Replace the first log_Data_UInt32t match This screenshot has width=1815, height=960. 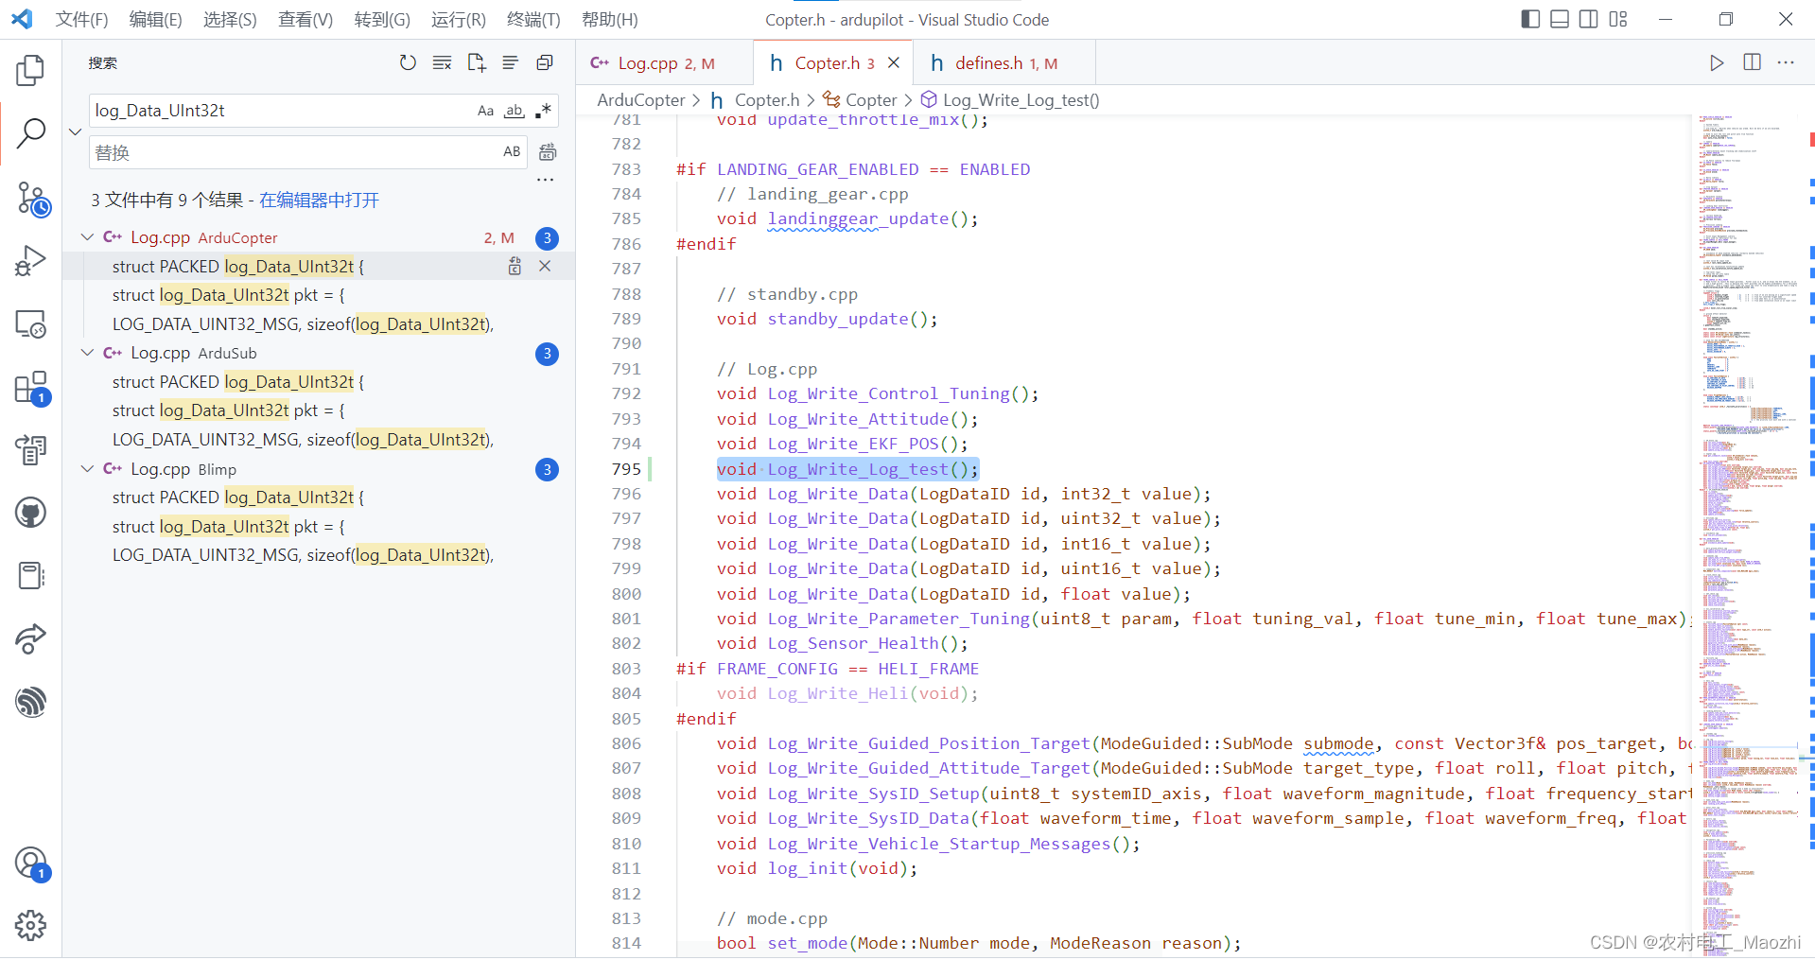pos(515,266)
